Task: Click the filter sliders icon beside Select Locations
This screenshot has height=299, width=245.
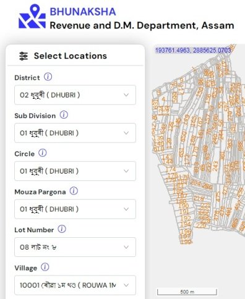Action: tap(24, 56)
